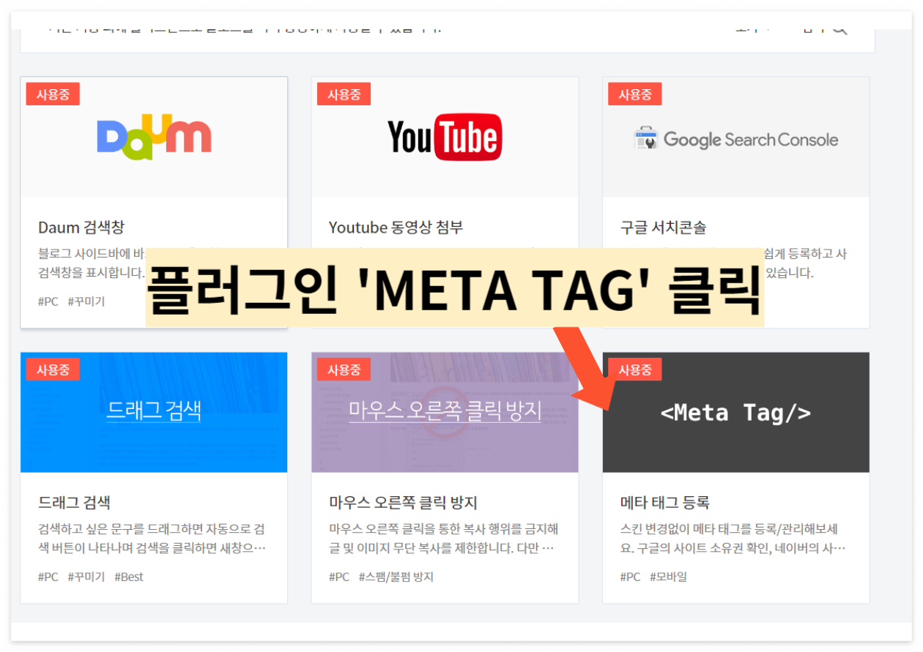Select #모바일 tag under 메타 태그 등록

[668, 577]
